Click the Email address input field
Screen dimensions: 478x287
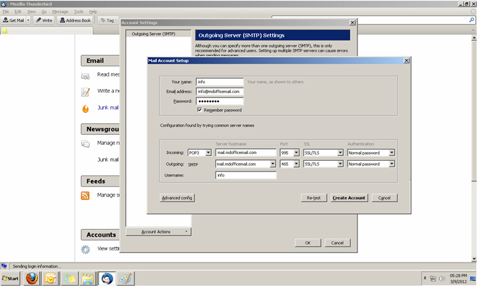219,92
